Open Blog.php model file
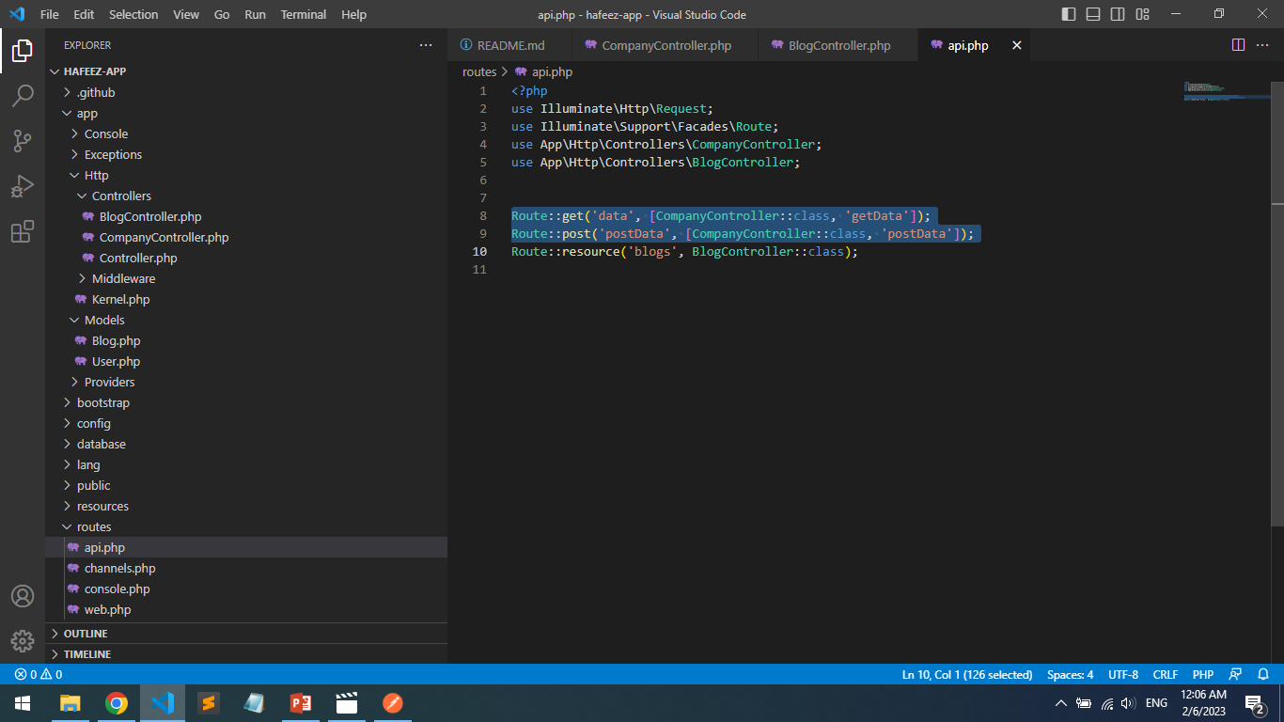Image resolution: width=1284 pixels, height=722 pixels. click(246, 340)
